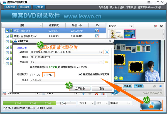167x114 pixels.
Task: Open the folder browse icon beside 保存到
Action: pyautogui.click(x=106, y=62)
